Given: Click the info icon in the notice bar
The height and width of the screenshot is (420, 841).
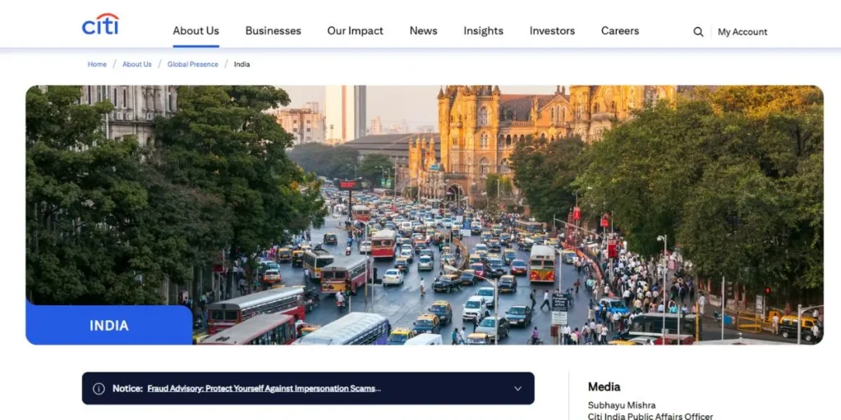Looking at the screenshot, I should tap(99, 389).
